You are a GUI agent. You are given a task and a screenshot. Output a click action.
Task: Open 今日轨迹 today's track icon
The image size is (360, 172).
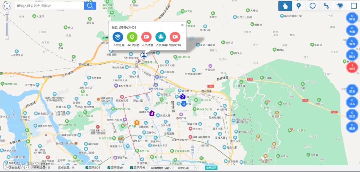coord(132,37)
